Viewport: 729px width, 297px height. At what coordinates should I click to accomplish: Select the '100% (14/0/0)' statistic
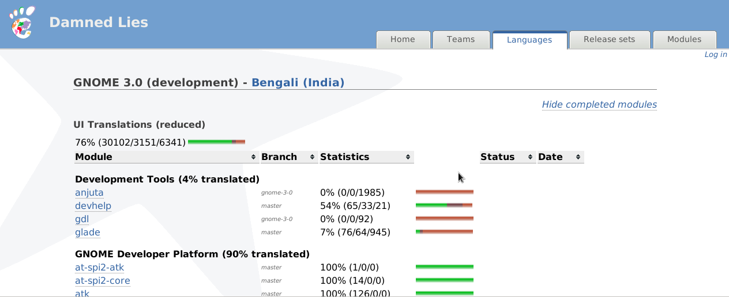point(352,281)
